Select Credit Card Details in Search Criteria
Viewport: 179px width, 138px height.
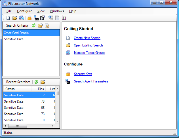(31, 33)
